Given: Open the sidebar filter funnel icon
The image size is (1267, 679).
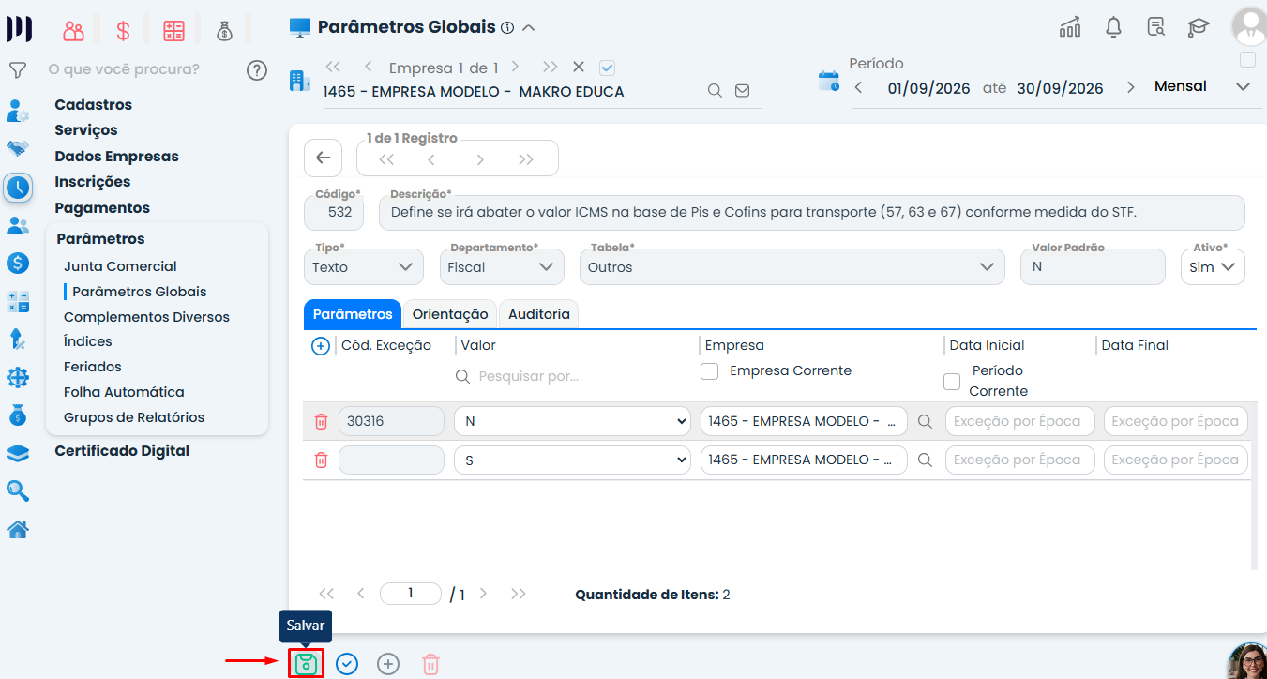Looking at the screenshot, I should tap(17, 69).
